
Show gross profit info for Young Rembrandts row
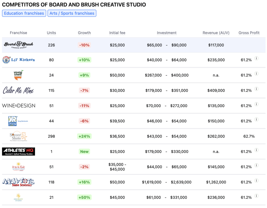click(257, 119)
